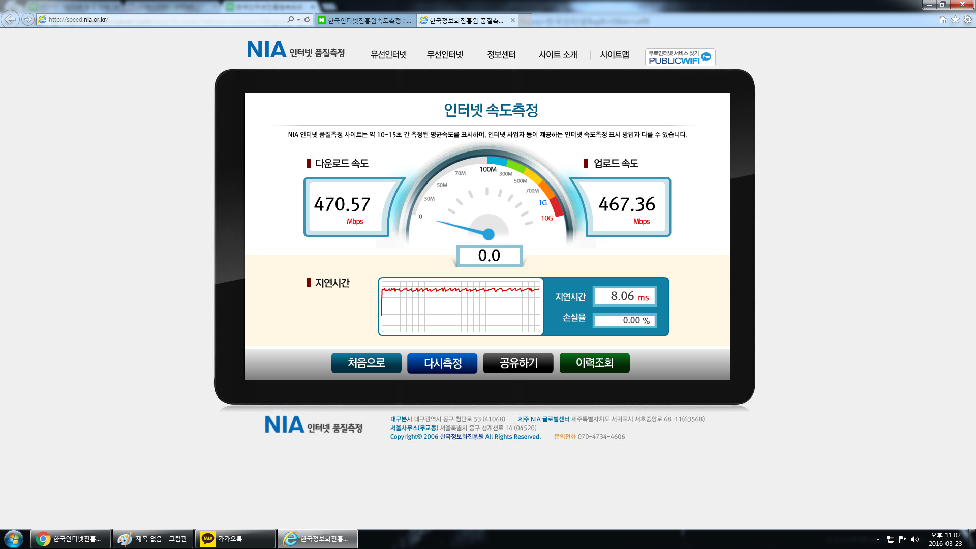Open KakaoTalk from the taskbar

point(235,539)
